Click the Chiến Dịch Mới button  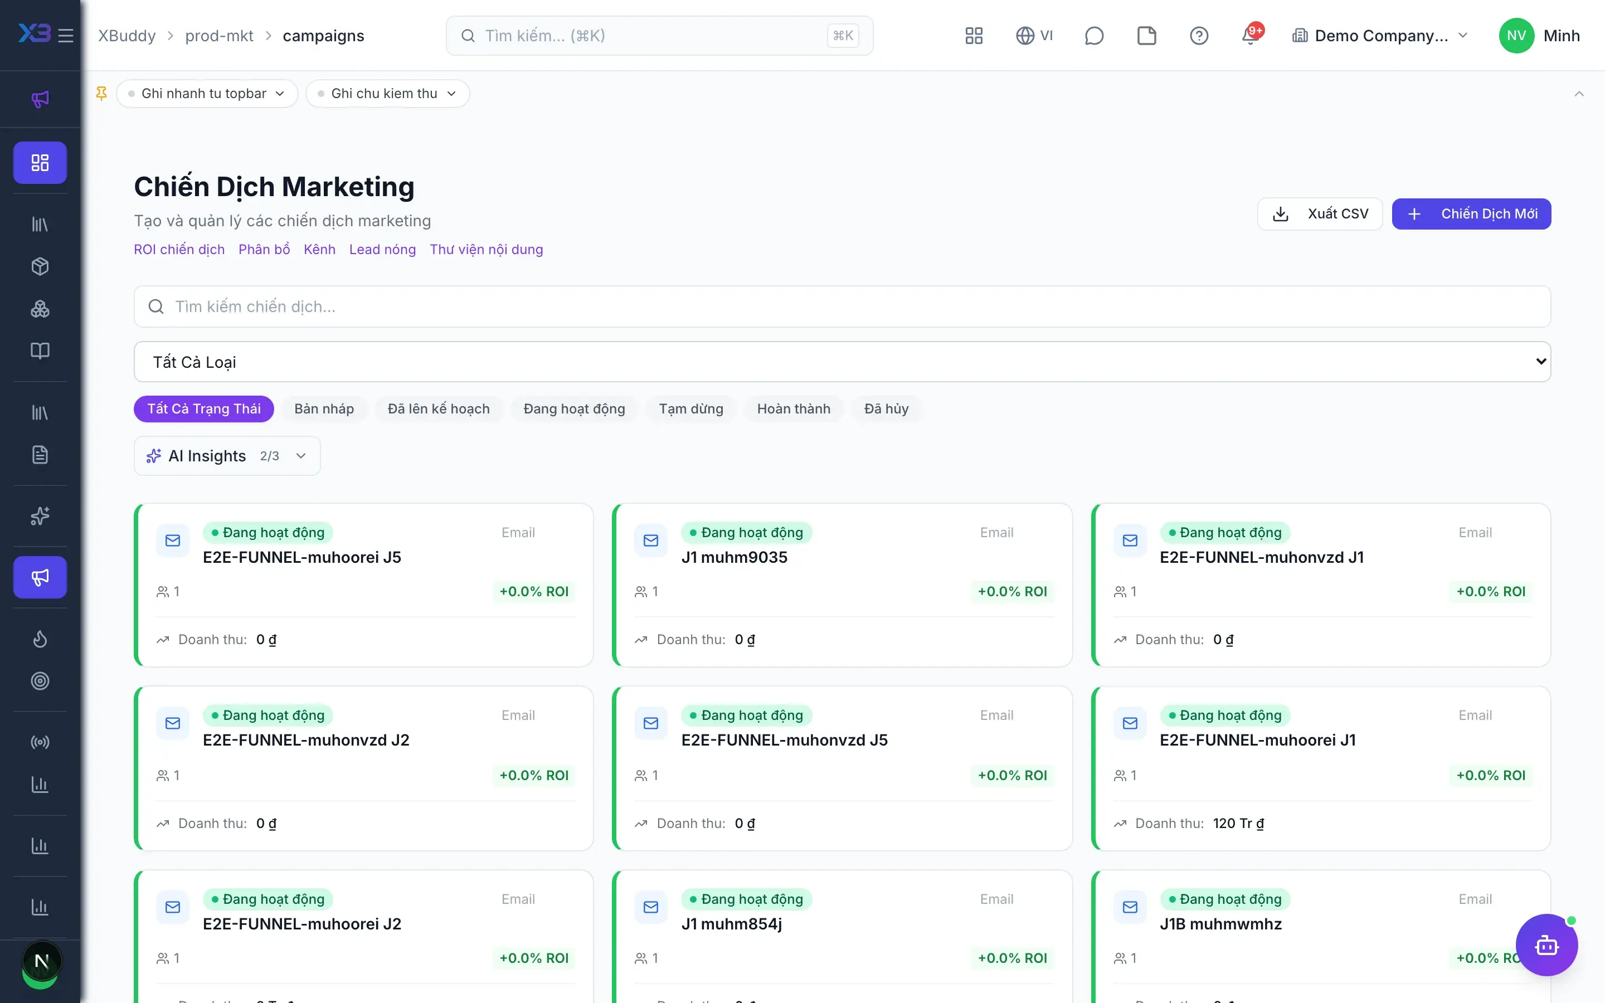coord(1471,213)
